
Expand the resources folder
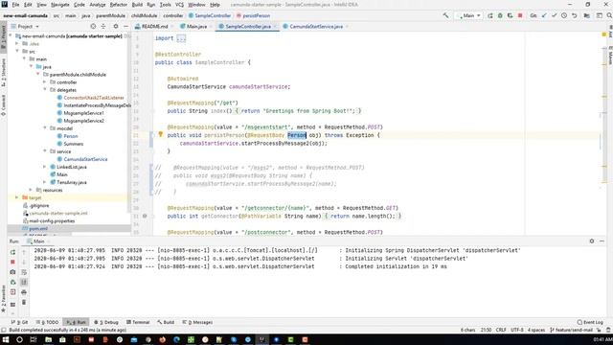(x=32, y=190)
